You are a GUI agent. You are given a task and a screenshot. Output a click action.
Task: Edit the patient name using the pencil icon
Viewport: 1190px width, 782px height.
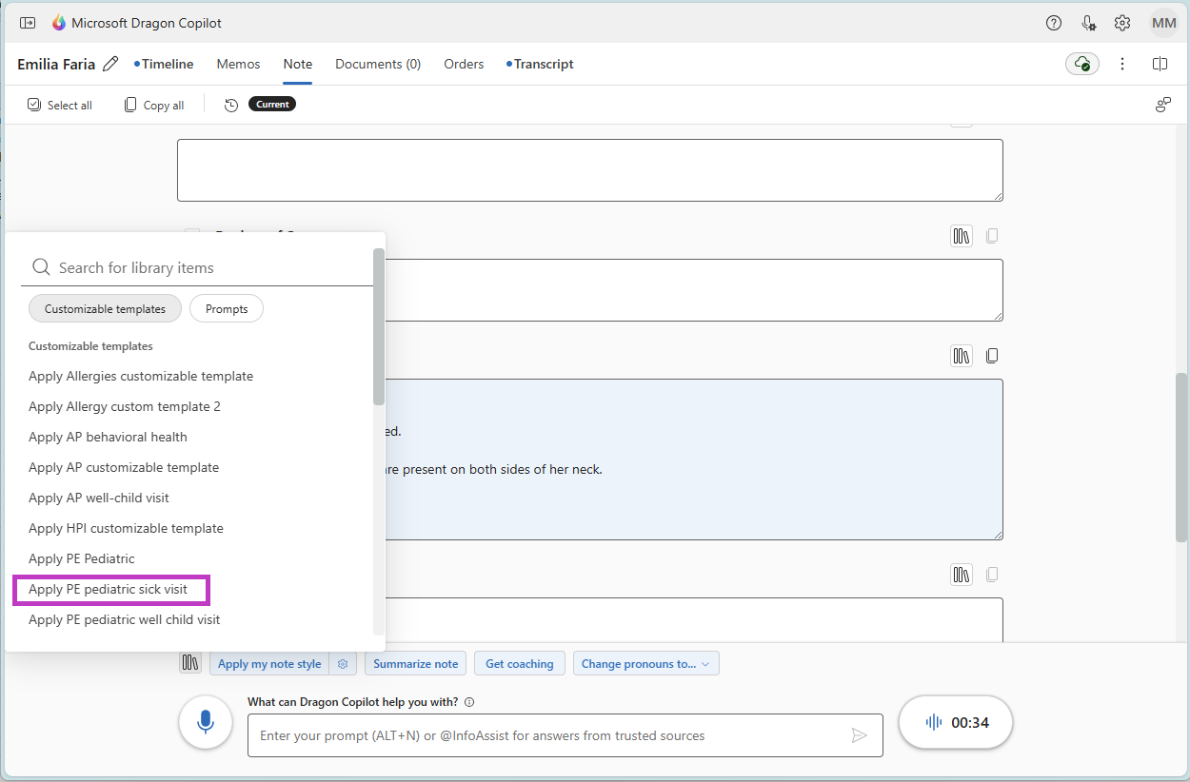110,63
